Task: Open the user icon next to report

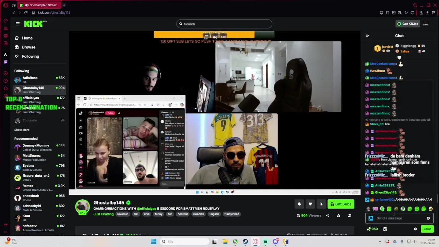Action: [349, 215]
